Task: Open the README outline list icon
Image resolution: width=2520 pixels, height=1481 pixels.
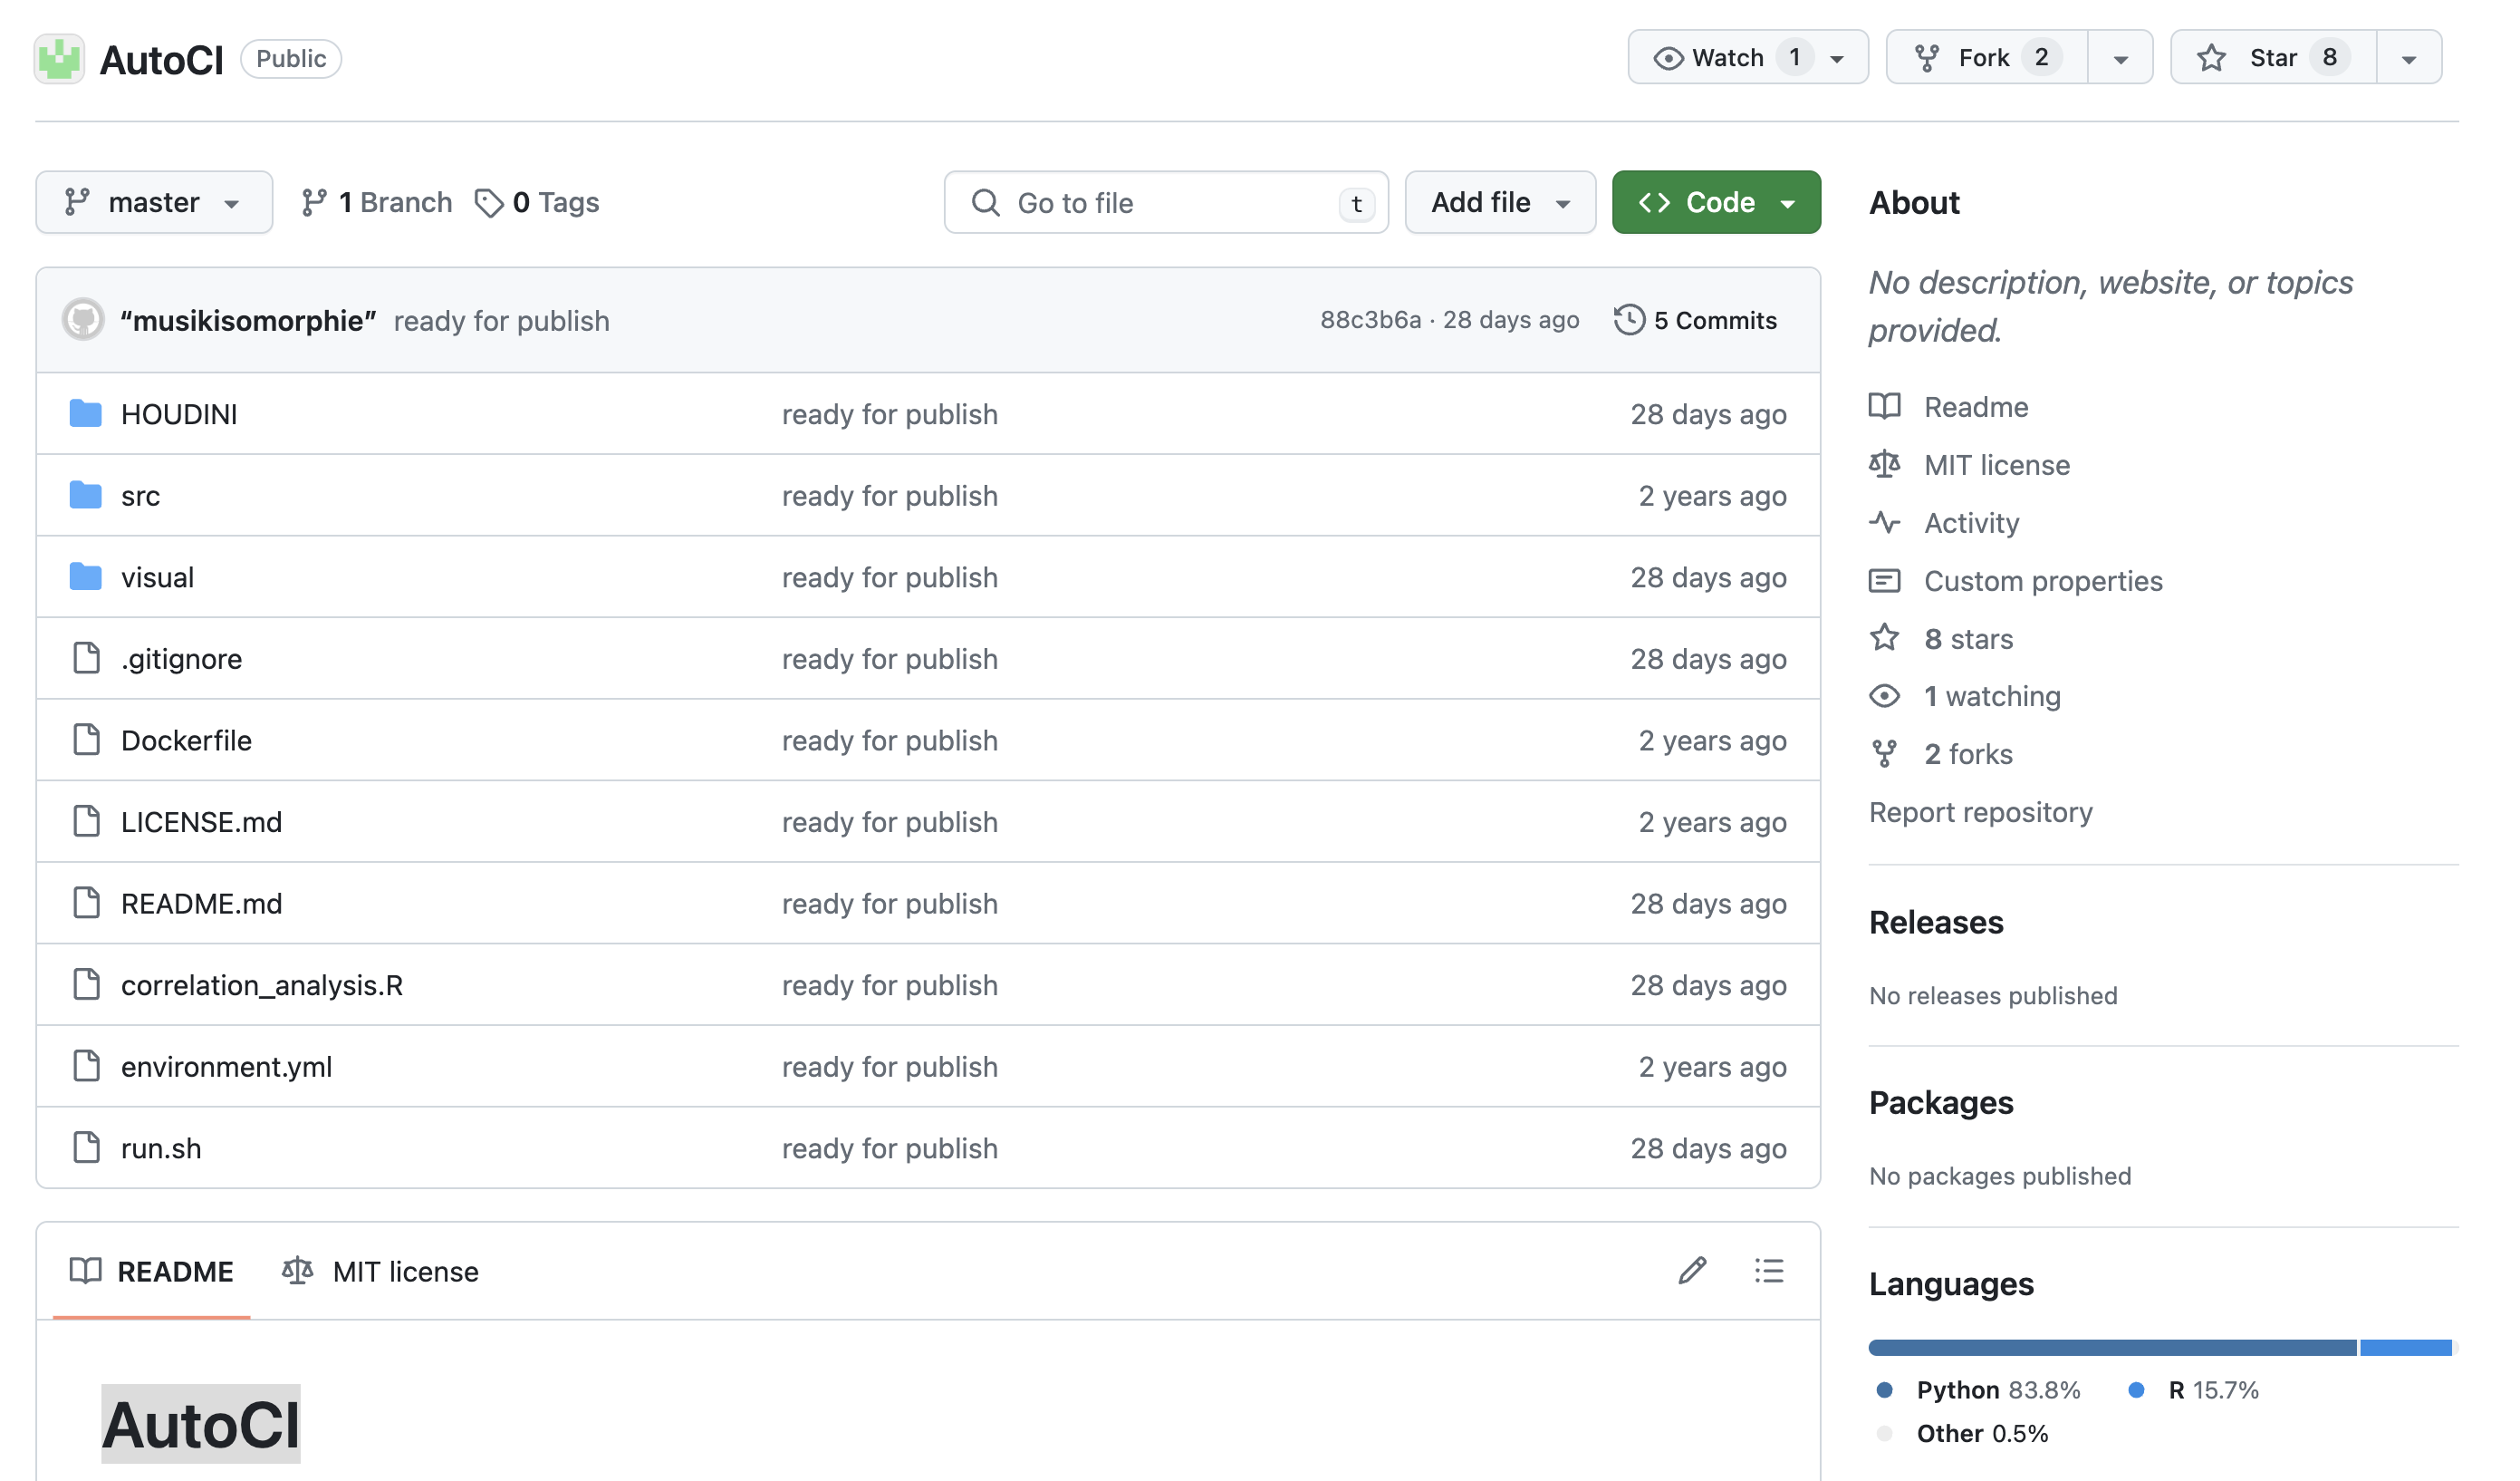Action: pos(1769,1271)
